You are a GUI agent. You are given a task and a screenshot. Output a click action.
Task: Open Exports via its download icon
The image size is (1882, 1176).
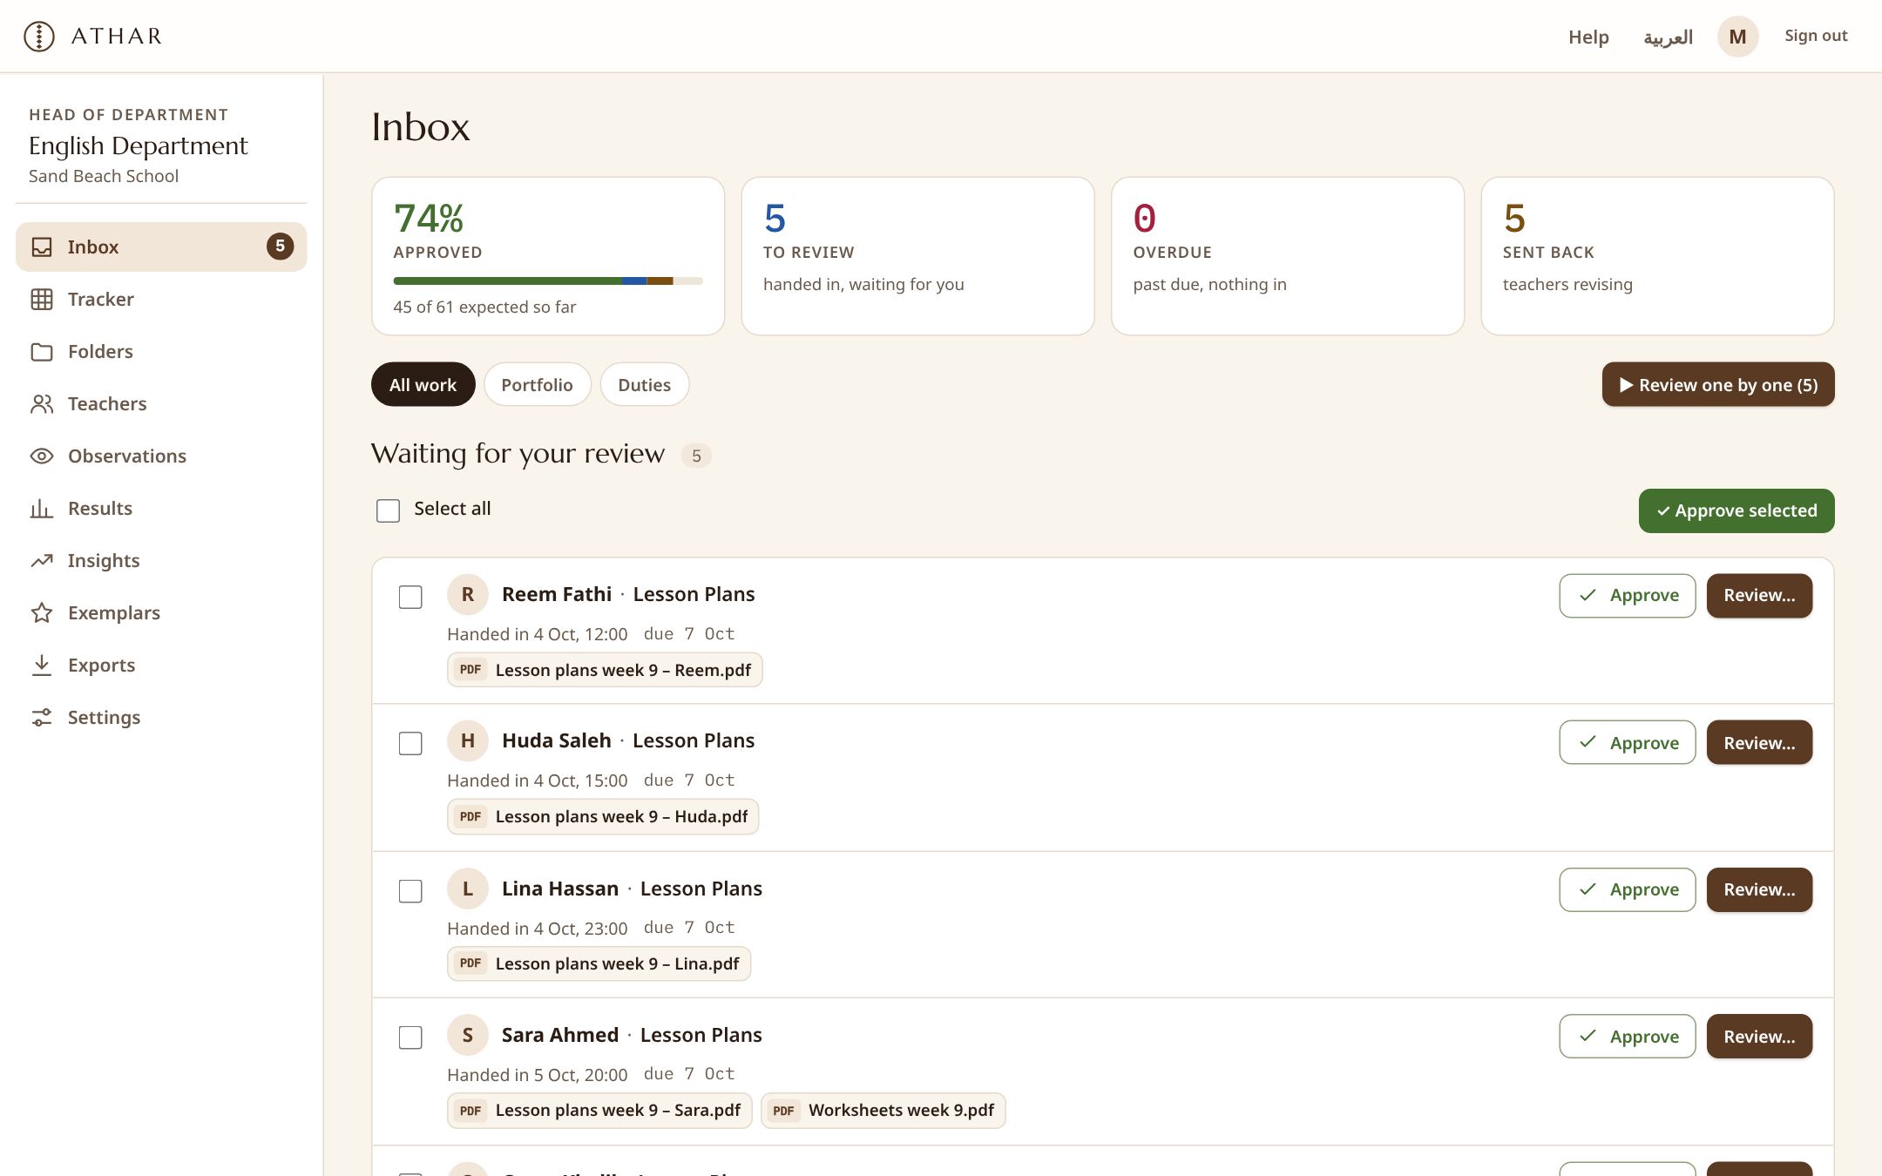42,665
